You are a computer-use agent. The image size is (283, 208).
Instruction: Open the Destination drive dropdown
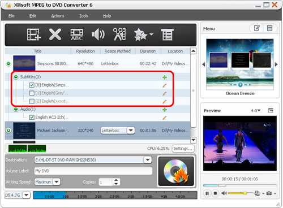tap(148, 160)
